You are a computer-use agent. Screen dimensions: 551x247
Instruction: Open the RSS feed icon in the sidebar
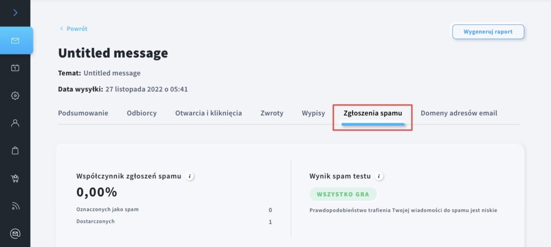point(15,206)
